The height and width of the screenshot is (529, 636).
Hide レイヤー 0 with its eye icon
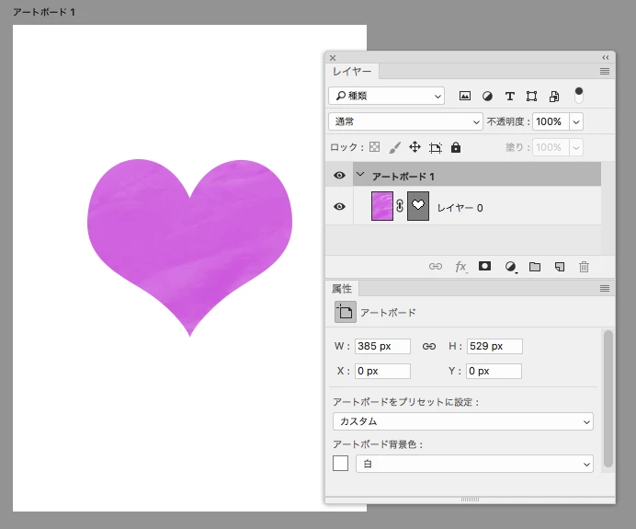[x=339, y=207]
